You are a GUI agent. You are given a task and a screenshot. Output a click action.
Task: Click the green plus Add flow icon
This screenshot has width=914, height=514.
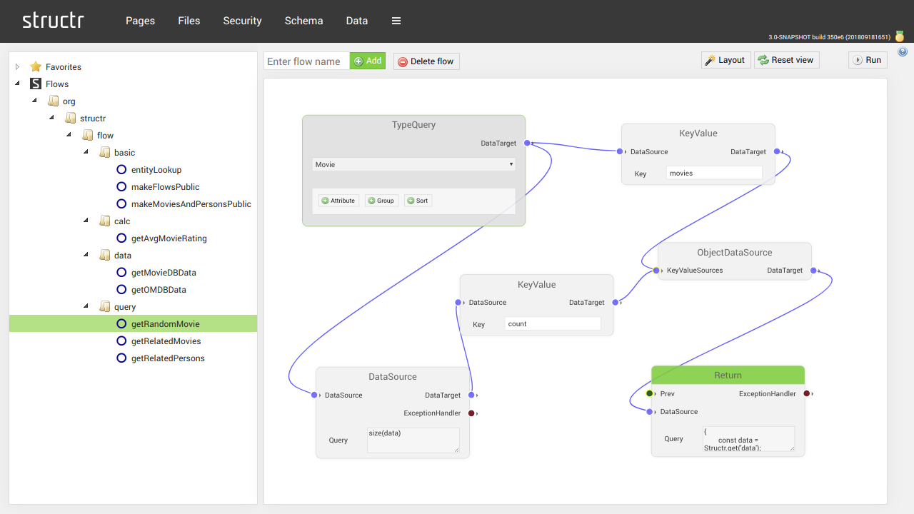coord(358,61)
